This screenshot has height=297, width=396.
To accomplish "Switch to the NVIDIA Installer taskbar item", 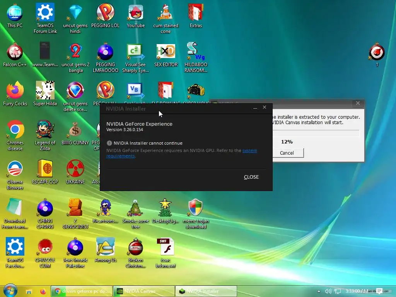I will pos(206,291).
